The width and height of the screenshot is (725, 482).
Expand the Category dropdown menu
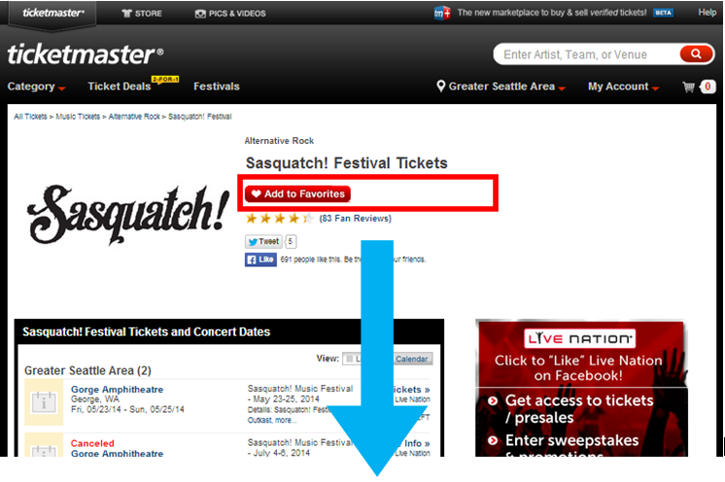[36, 86]
